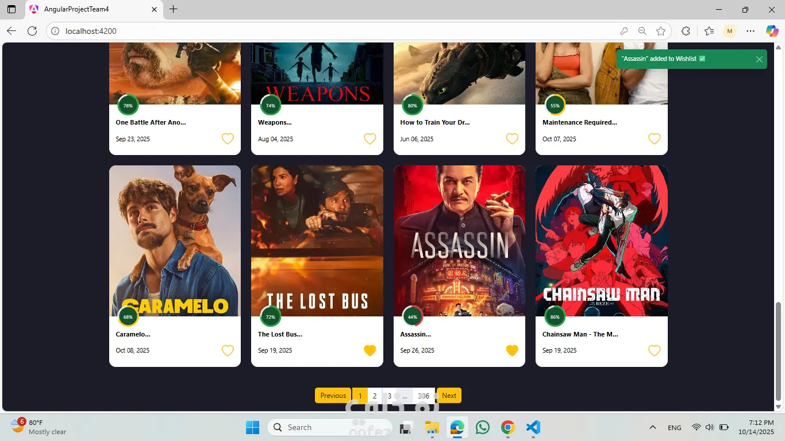Go to the Next page of movies
This screenshot has height=441, width=785.
point(449,396)
